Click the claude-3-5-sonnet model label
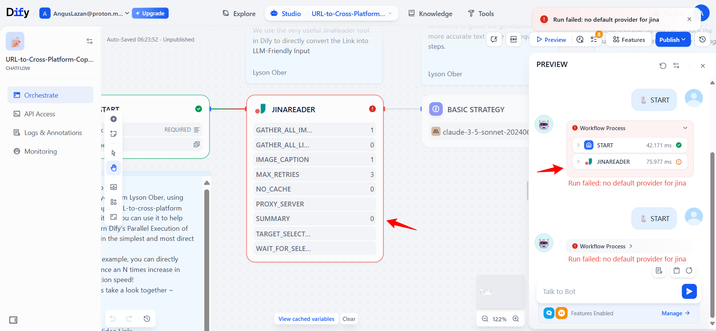The height and width of the screenshot is (331, 716). [486, 132]
